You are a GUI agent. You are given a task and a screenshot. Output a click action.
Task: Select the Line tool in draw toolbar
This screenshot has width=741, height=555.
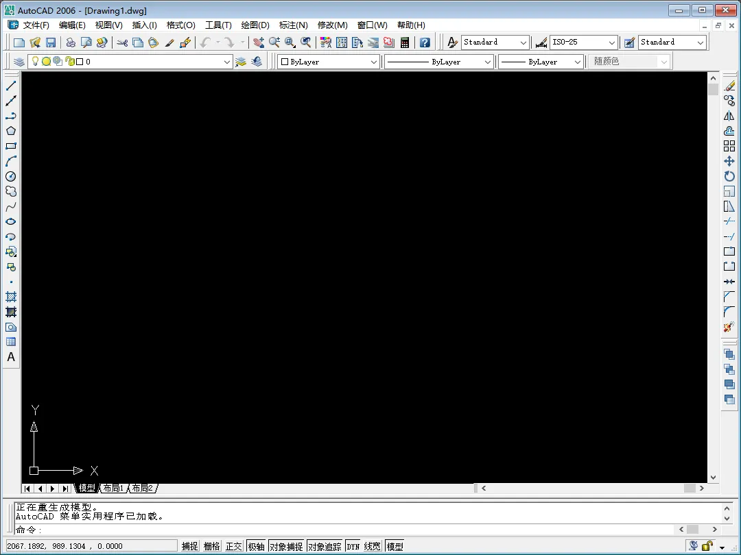[11, 86]
